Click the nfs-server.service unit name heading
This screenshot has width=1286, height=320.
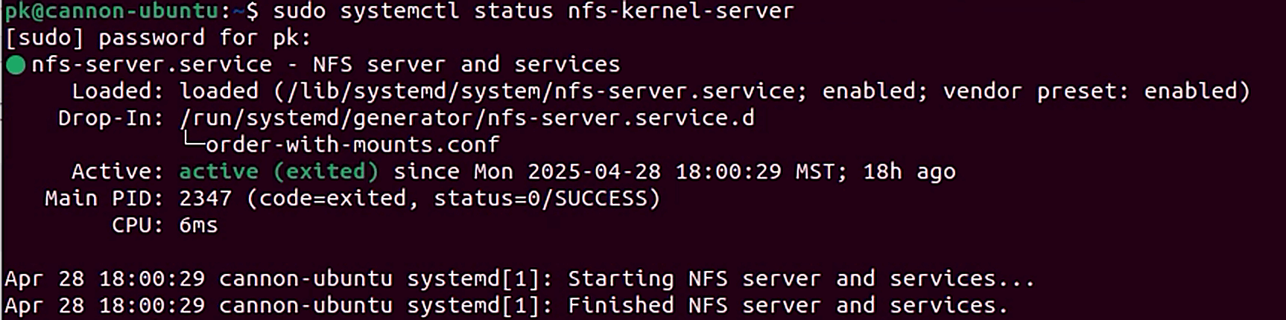(x=151, y=65)
